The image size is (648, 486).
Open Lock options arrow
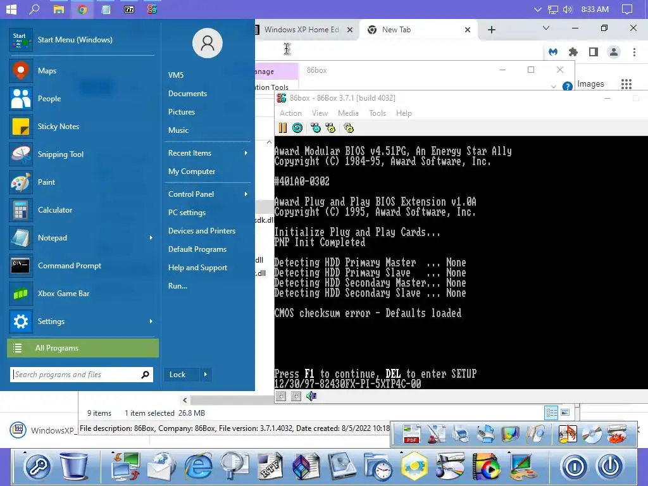click(206, 375)
